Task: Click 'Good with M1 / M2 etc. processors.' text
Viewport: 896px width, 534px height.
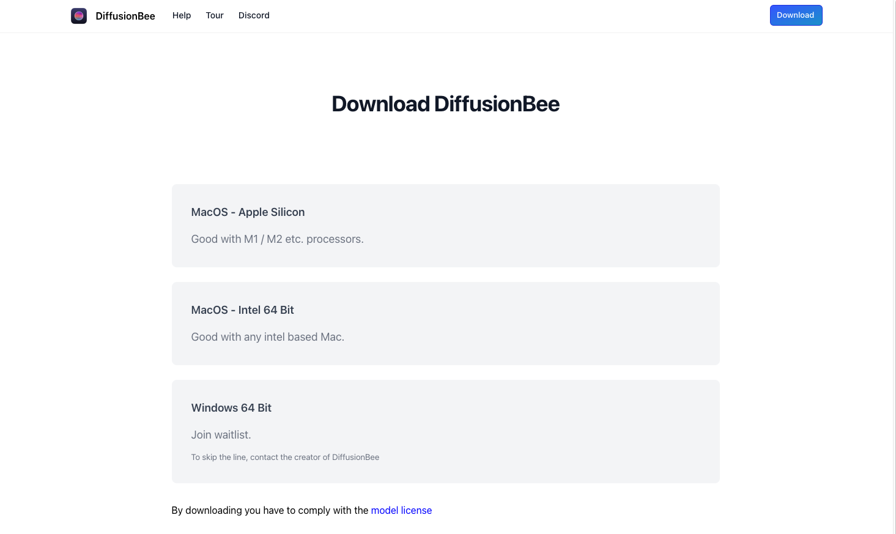Action: (277, 239)
